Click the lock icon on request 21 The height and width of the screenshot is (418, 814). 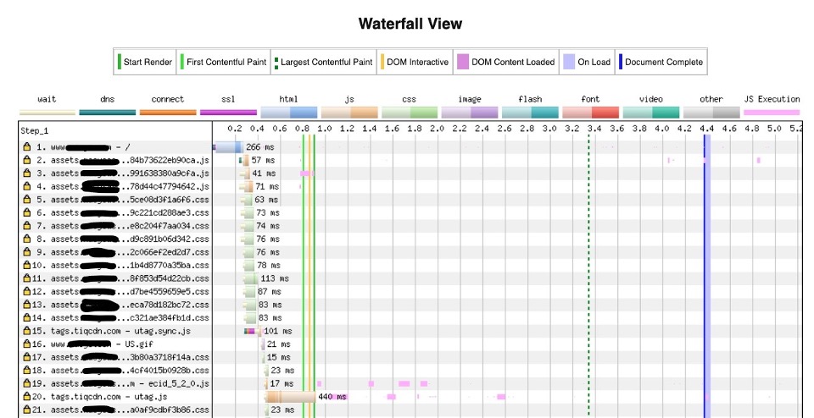(27, 410)
